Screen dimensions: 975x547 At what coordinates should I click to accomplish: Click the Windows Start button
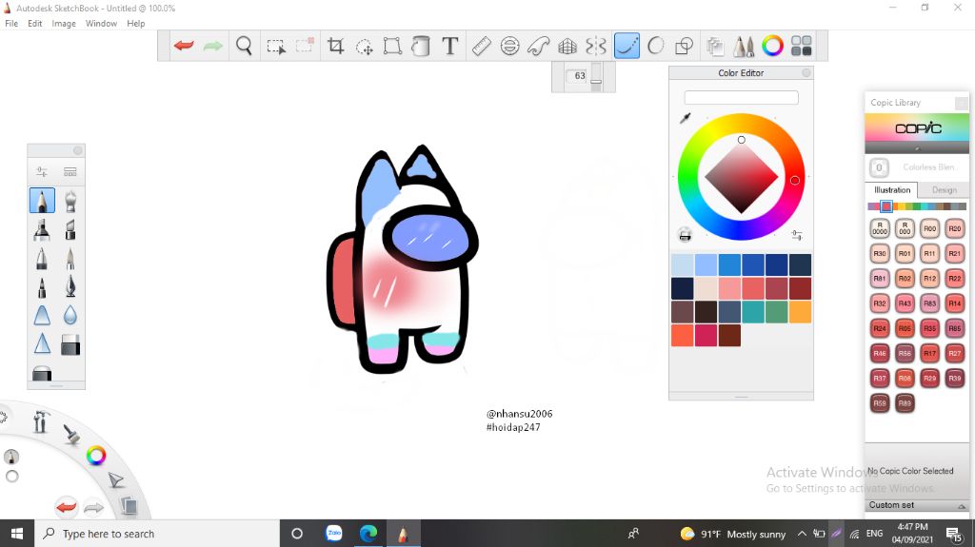[x=17, y=534]
